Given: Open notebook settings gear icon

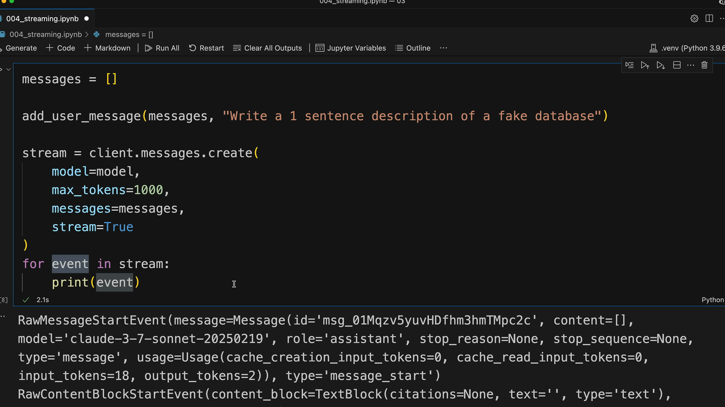Looking at the screenshot, I should point(694,18).
